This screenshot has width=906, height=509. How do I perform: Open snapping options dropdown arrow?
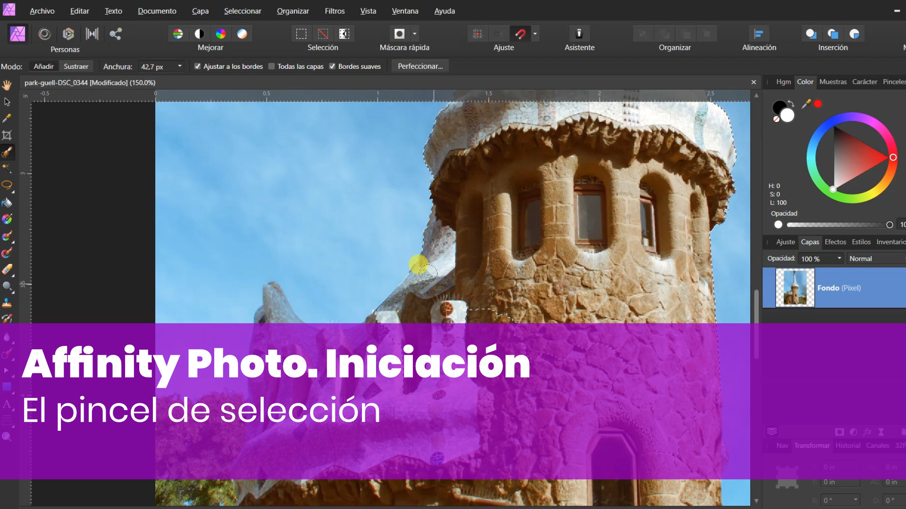click(x=535, y=34)
